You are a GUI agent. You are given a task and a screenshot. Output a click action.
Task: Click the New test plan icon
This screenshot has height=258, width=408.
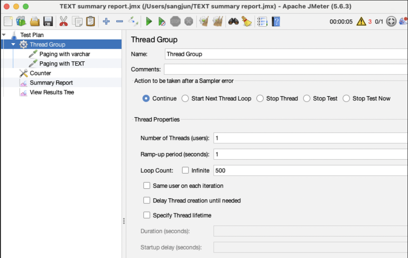coord(8,21)
